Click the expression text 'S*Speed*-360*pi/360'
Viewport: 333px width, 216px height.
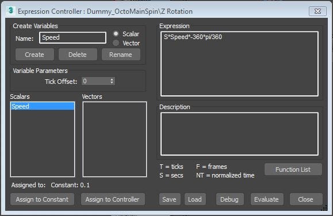193,37
